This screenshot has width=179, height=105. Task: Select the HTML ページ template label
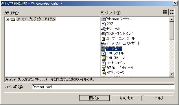click(115, 73)
